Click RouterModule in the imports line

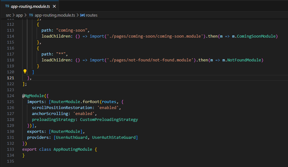[x=65, y=102]
